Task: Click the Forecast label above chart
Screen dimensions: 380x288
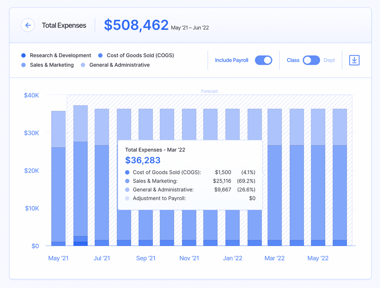Action: [209, 91]
